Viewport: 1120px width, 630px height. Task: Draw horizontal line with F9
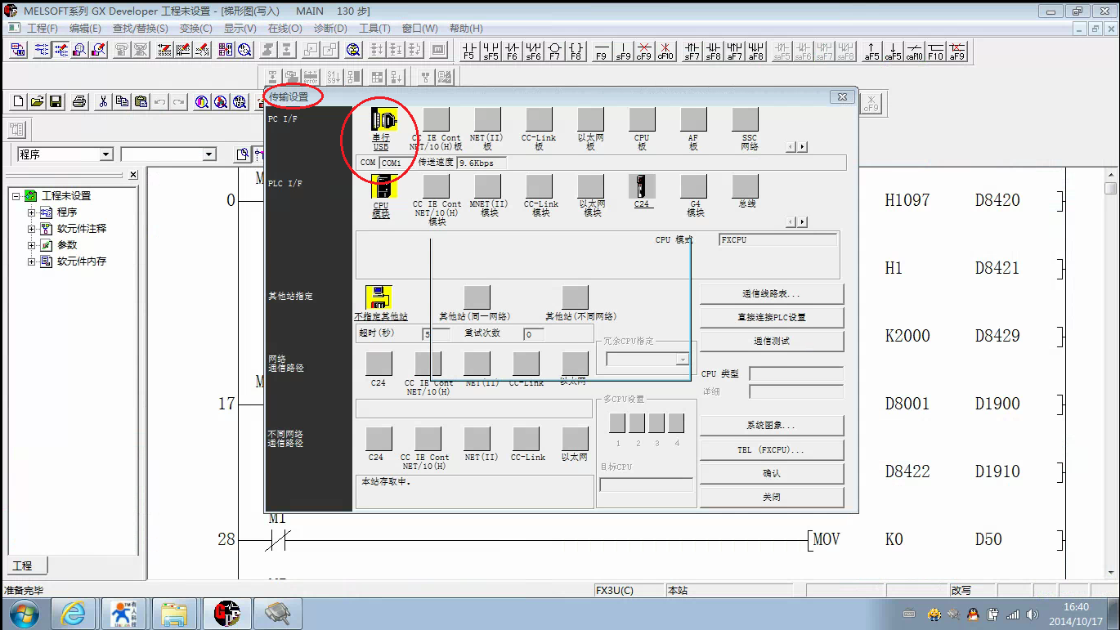(602, 51)
